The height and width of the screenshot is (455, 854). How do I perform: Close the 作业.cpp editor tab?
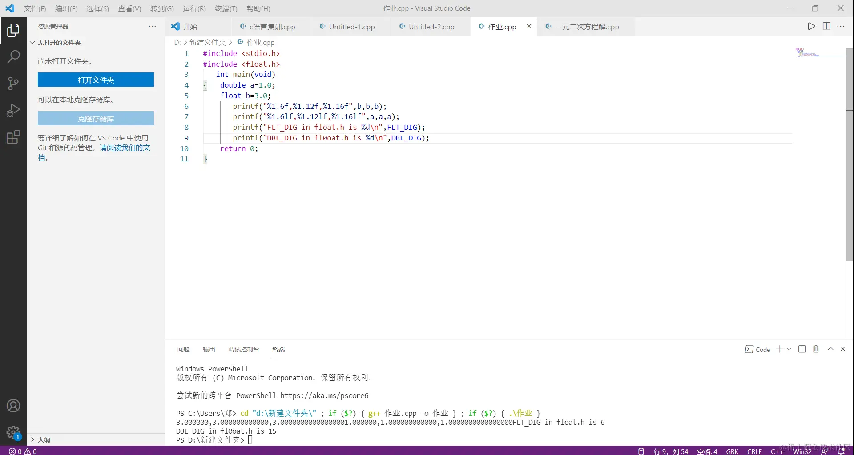[529, 26]
